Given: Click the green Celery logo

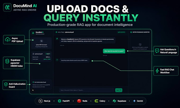Looking at the screenshot, I should [x=96, y=101].
